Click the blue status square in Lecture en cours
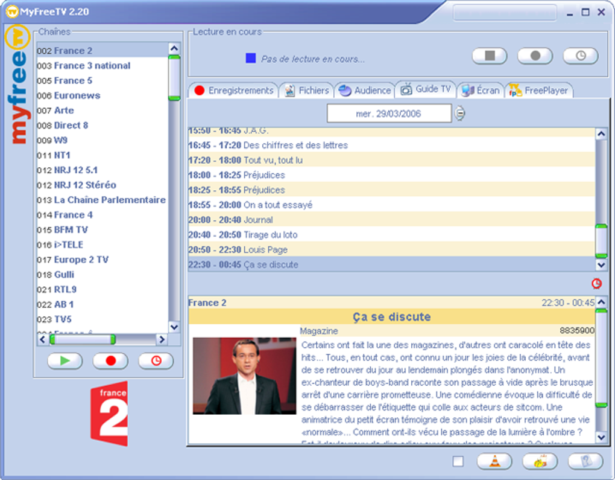 pyautogui.click(x=251, y=58)
